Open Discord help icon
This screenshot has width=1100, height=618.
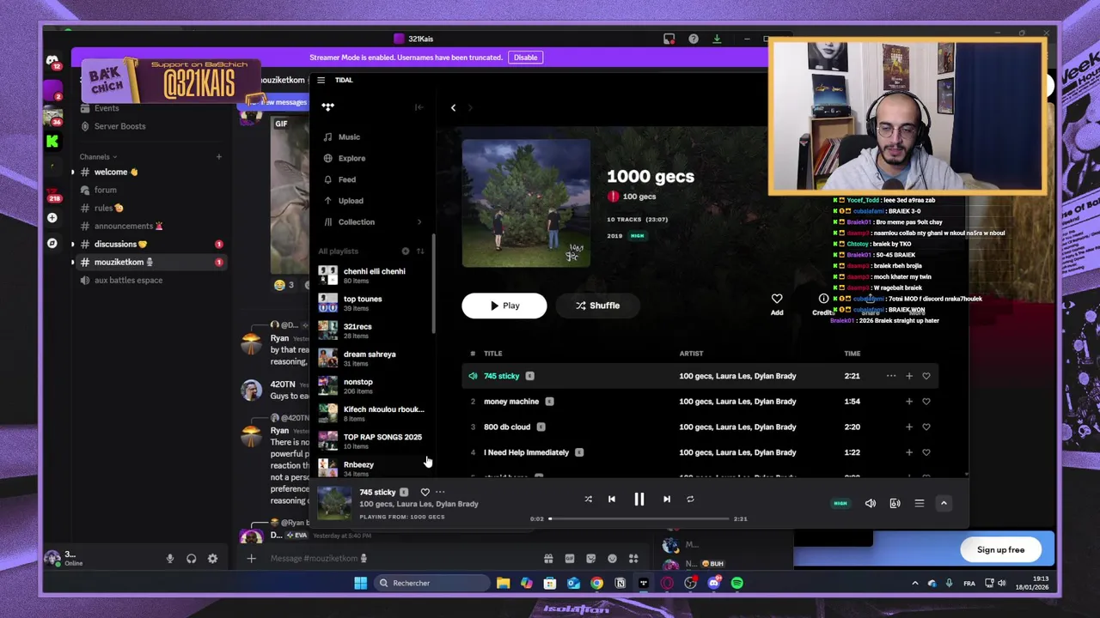[x=694, y=39]
